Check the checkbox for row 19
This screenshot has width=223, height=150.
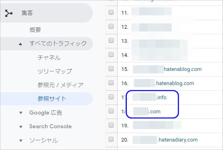pyautogui.click(x=111, y=125)
